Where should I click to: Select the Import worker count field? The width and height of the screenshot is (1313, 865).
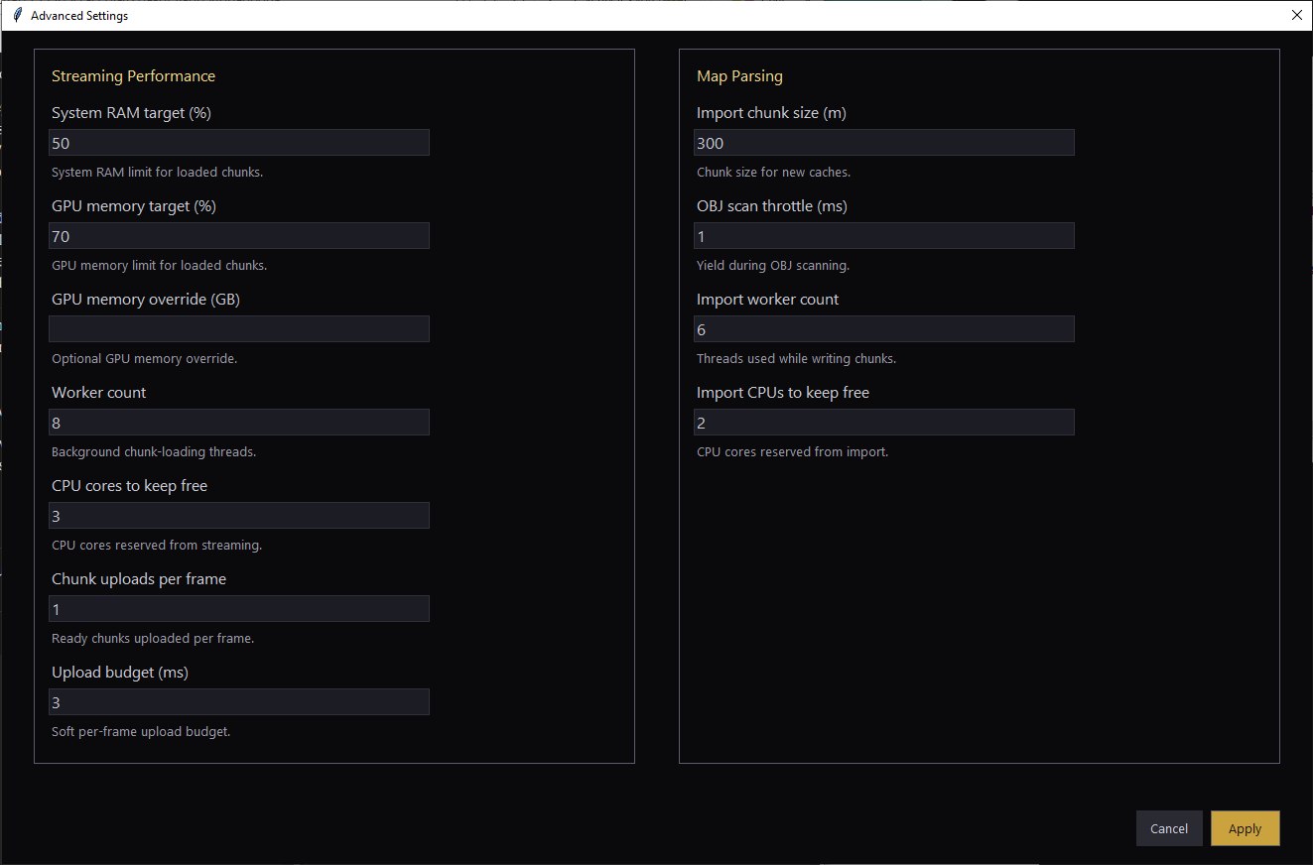pos(884,329)
